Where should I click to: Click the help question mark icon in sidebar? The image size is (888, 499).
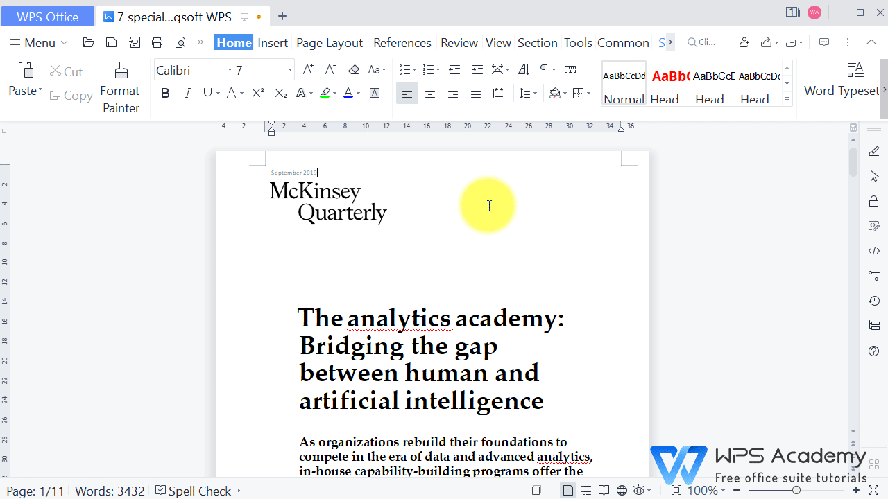click(874, 351)
